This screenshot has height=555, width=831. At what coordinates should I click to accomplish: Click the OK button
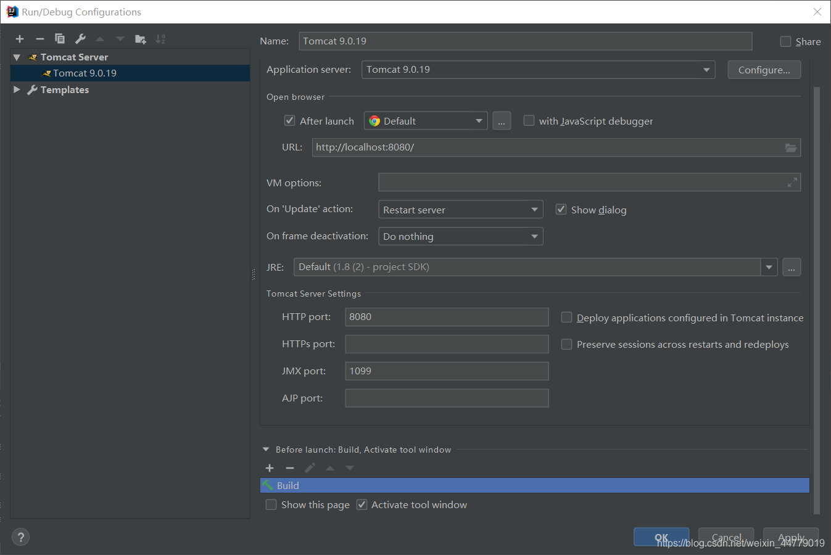pyautogui.click(x=661, y=537)
